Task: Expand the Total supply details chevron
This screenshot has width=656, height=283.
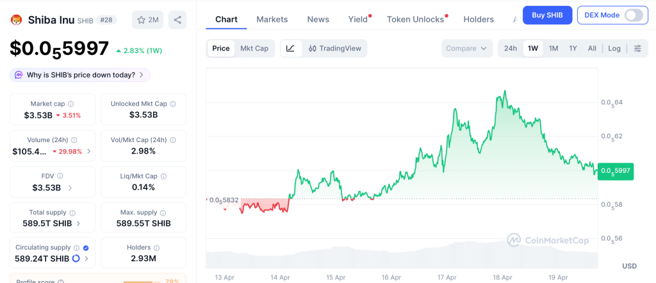Action: pyautogui.click(x=78, y=223)
